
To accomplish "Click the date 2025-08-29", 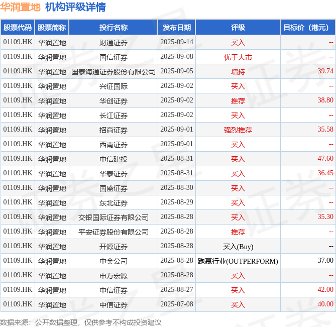I will tap(177, 202).
